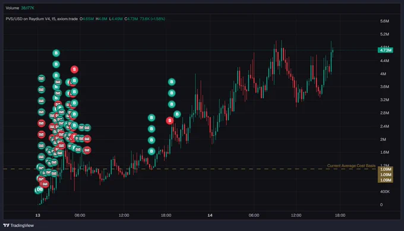Image resolution: width=404 pixels, height=231 pixels.
Task: Click the 0 price axis label
Action: (381, 205)
